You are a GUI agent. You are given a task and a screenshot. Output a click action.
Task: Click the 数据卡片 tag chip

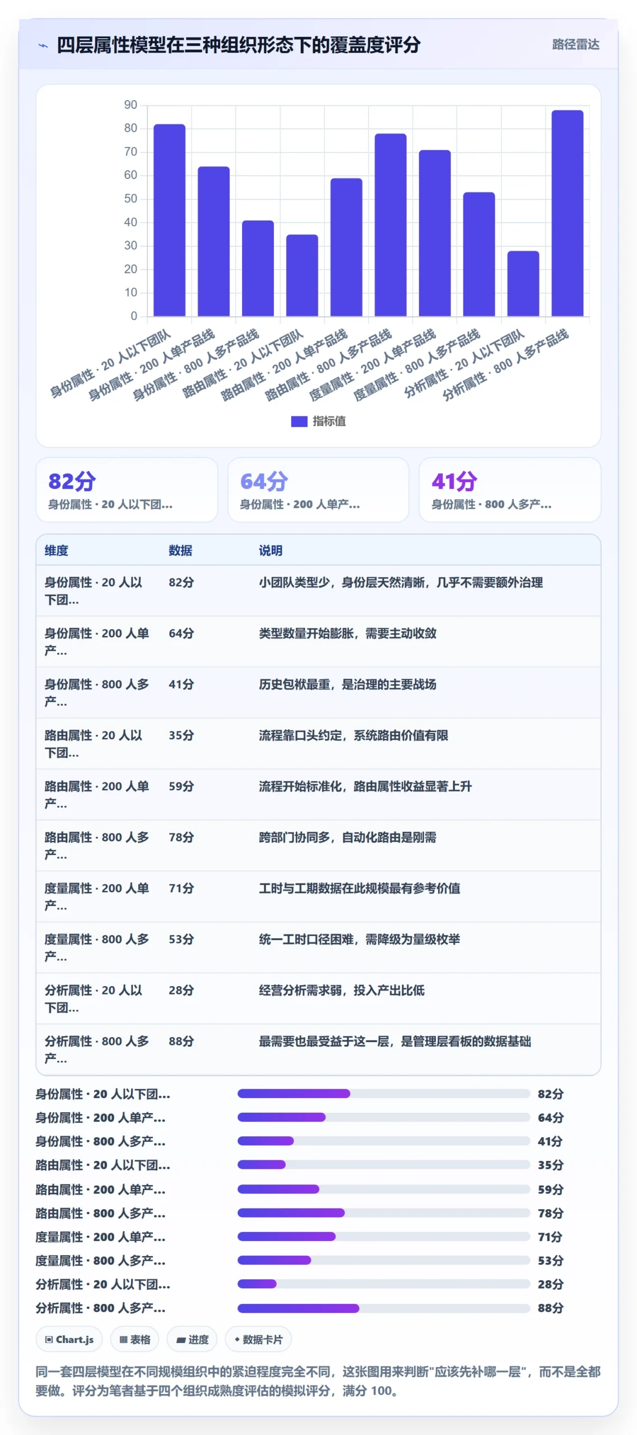click(x=258, y=1340)
